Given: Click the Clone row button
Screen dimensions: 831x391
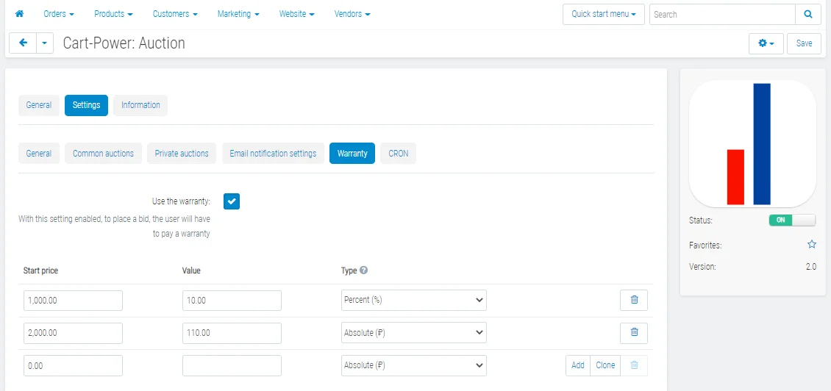Looking at the screenshot, I should (605, 365).
